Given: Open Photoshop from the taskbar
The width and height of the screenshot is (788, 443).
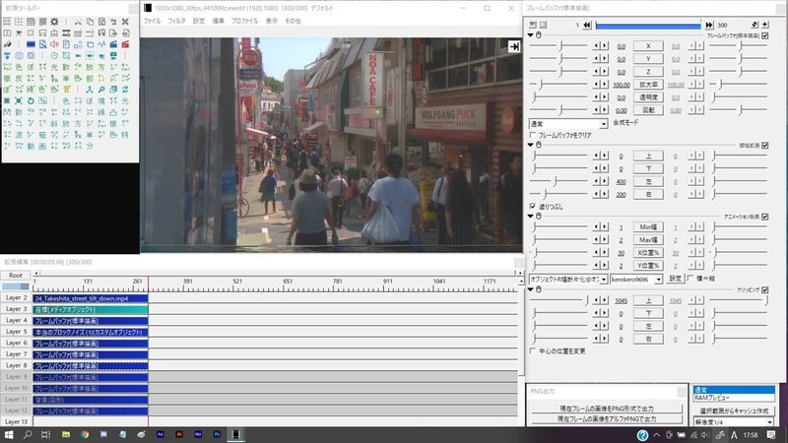Looking at the screenshot, I should [217, 434].
